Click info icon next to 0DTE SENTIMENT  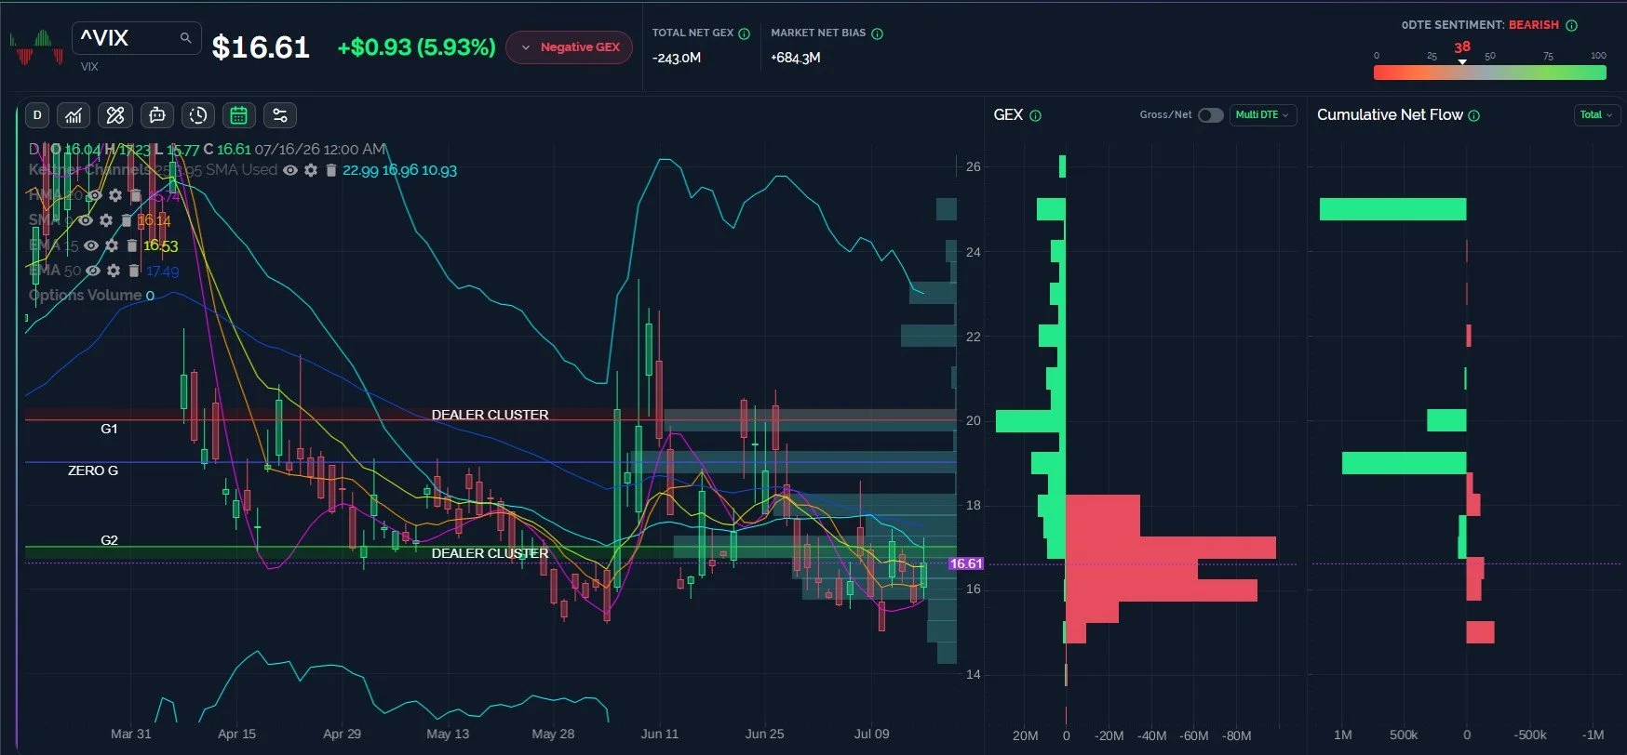(1571, 25)
